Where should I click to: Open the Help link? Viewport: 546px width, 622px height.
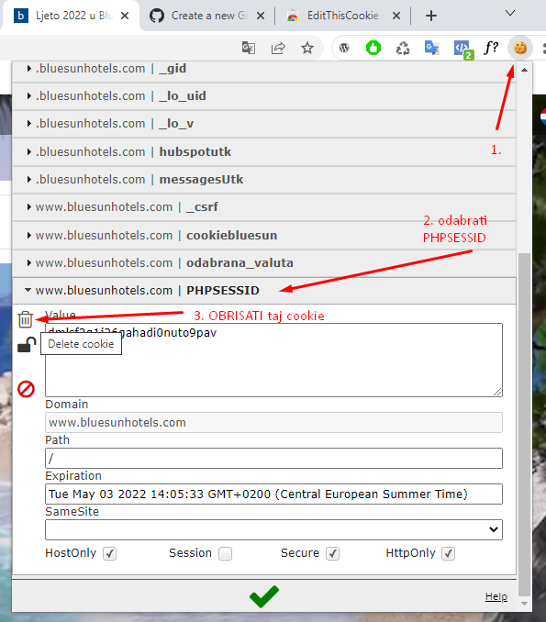[496, 596]
